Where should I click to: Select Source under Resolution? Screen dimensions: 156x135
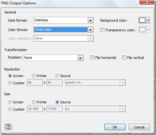click(x=57, y=76)
